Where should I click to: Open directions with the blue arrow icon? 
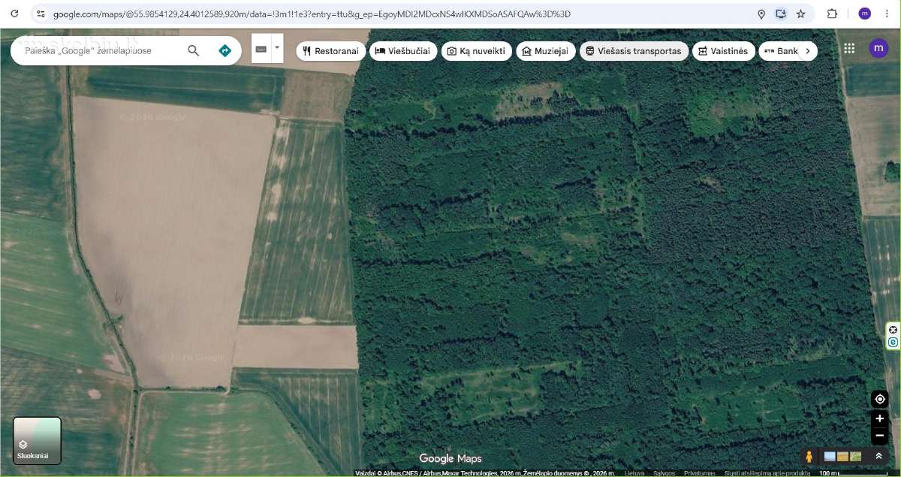[x=224, y=50]
